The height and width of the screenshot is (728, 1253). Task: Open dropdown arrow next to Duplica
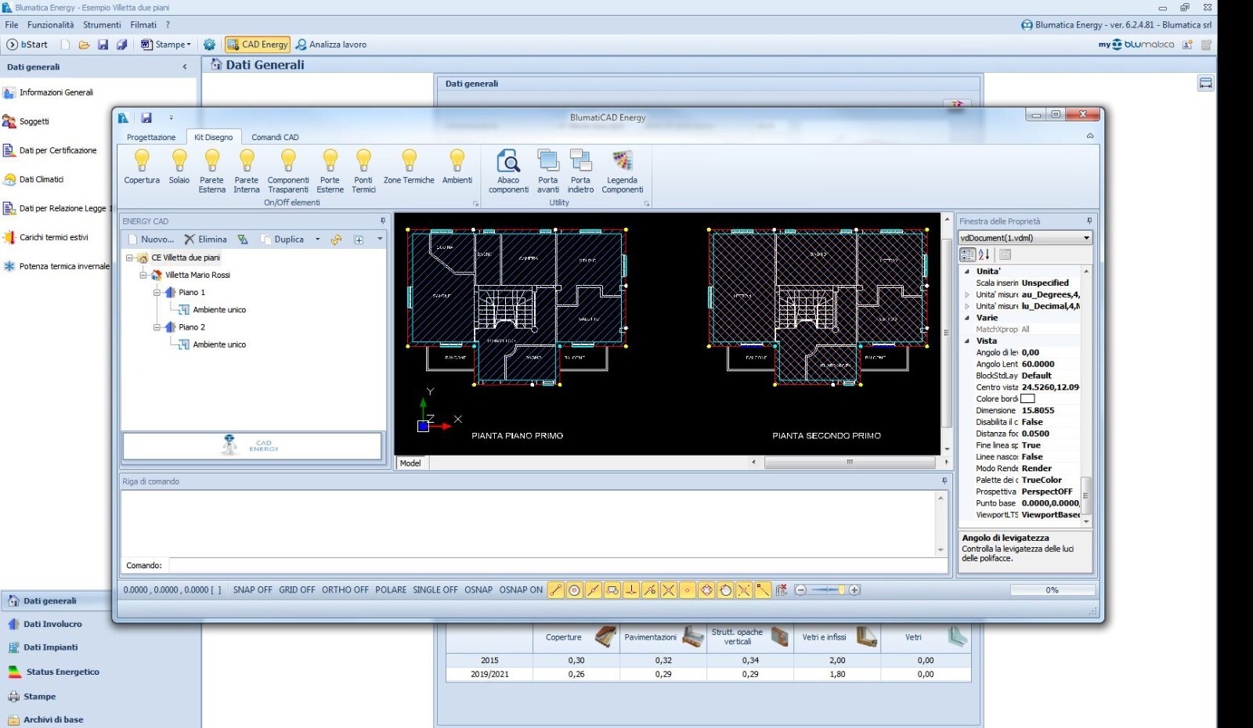pos(317,240)
